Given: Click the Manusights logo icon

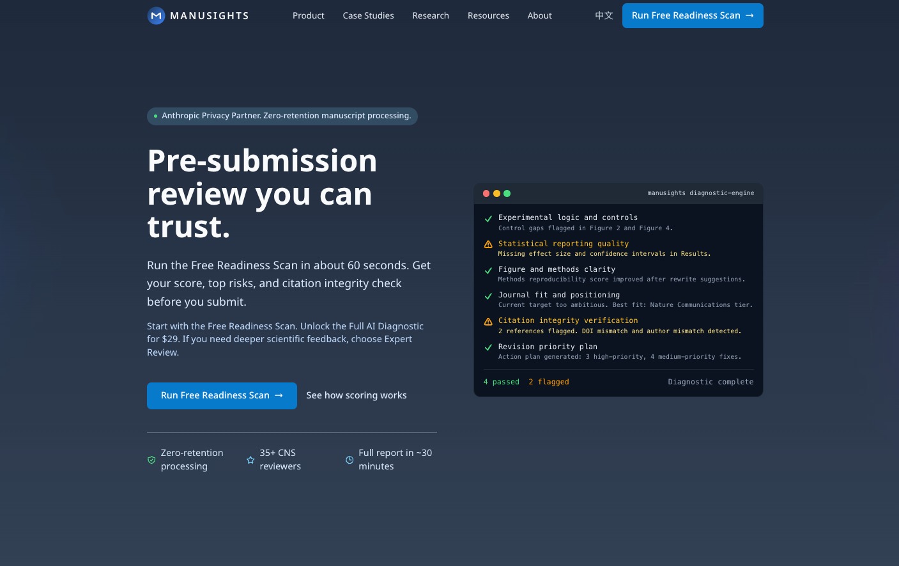Looking at the screenshot, I should 156,16.
